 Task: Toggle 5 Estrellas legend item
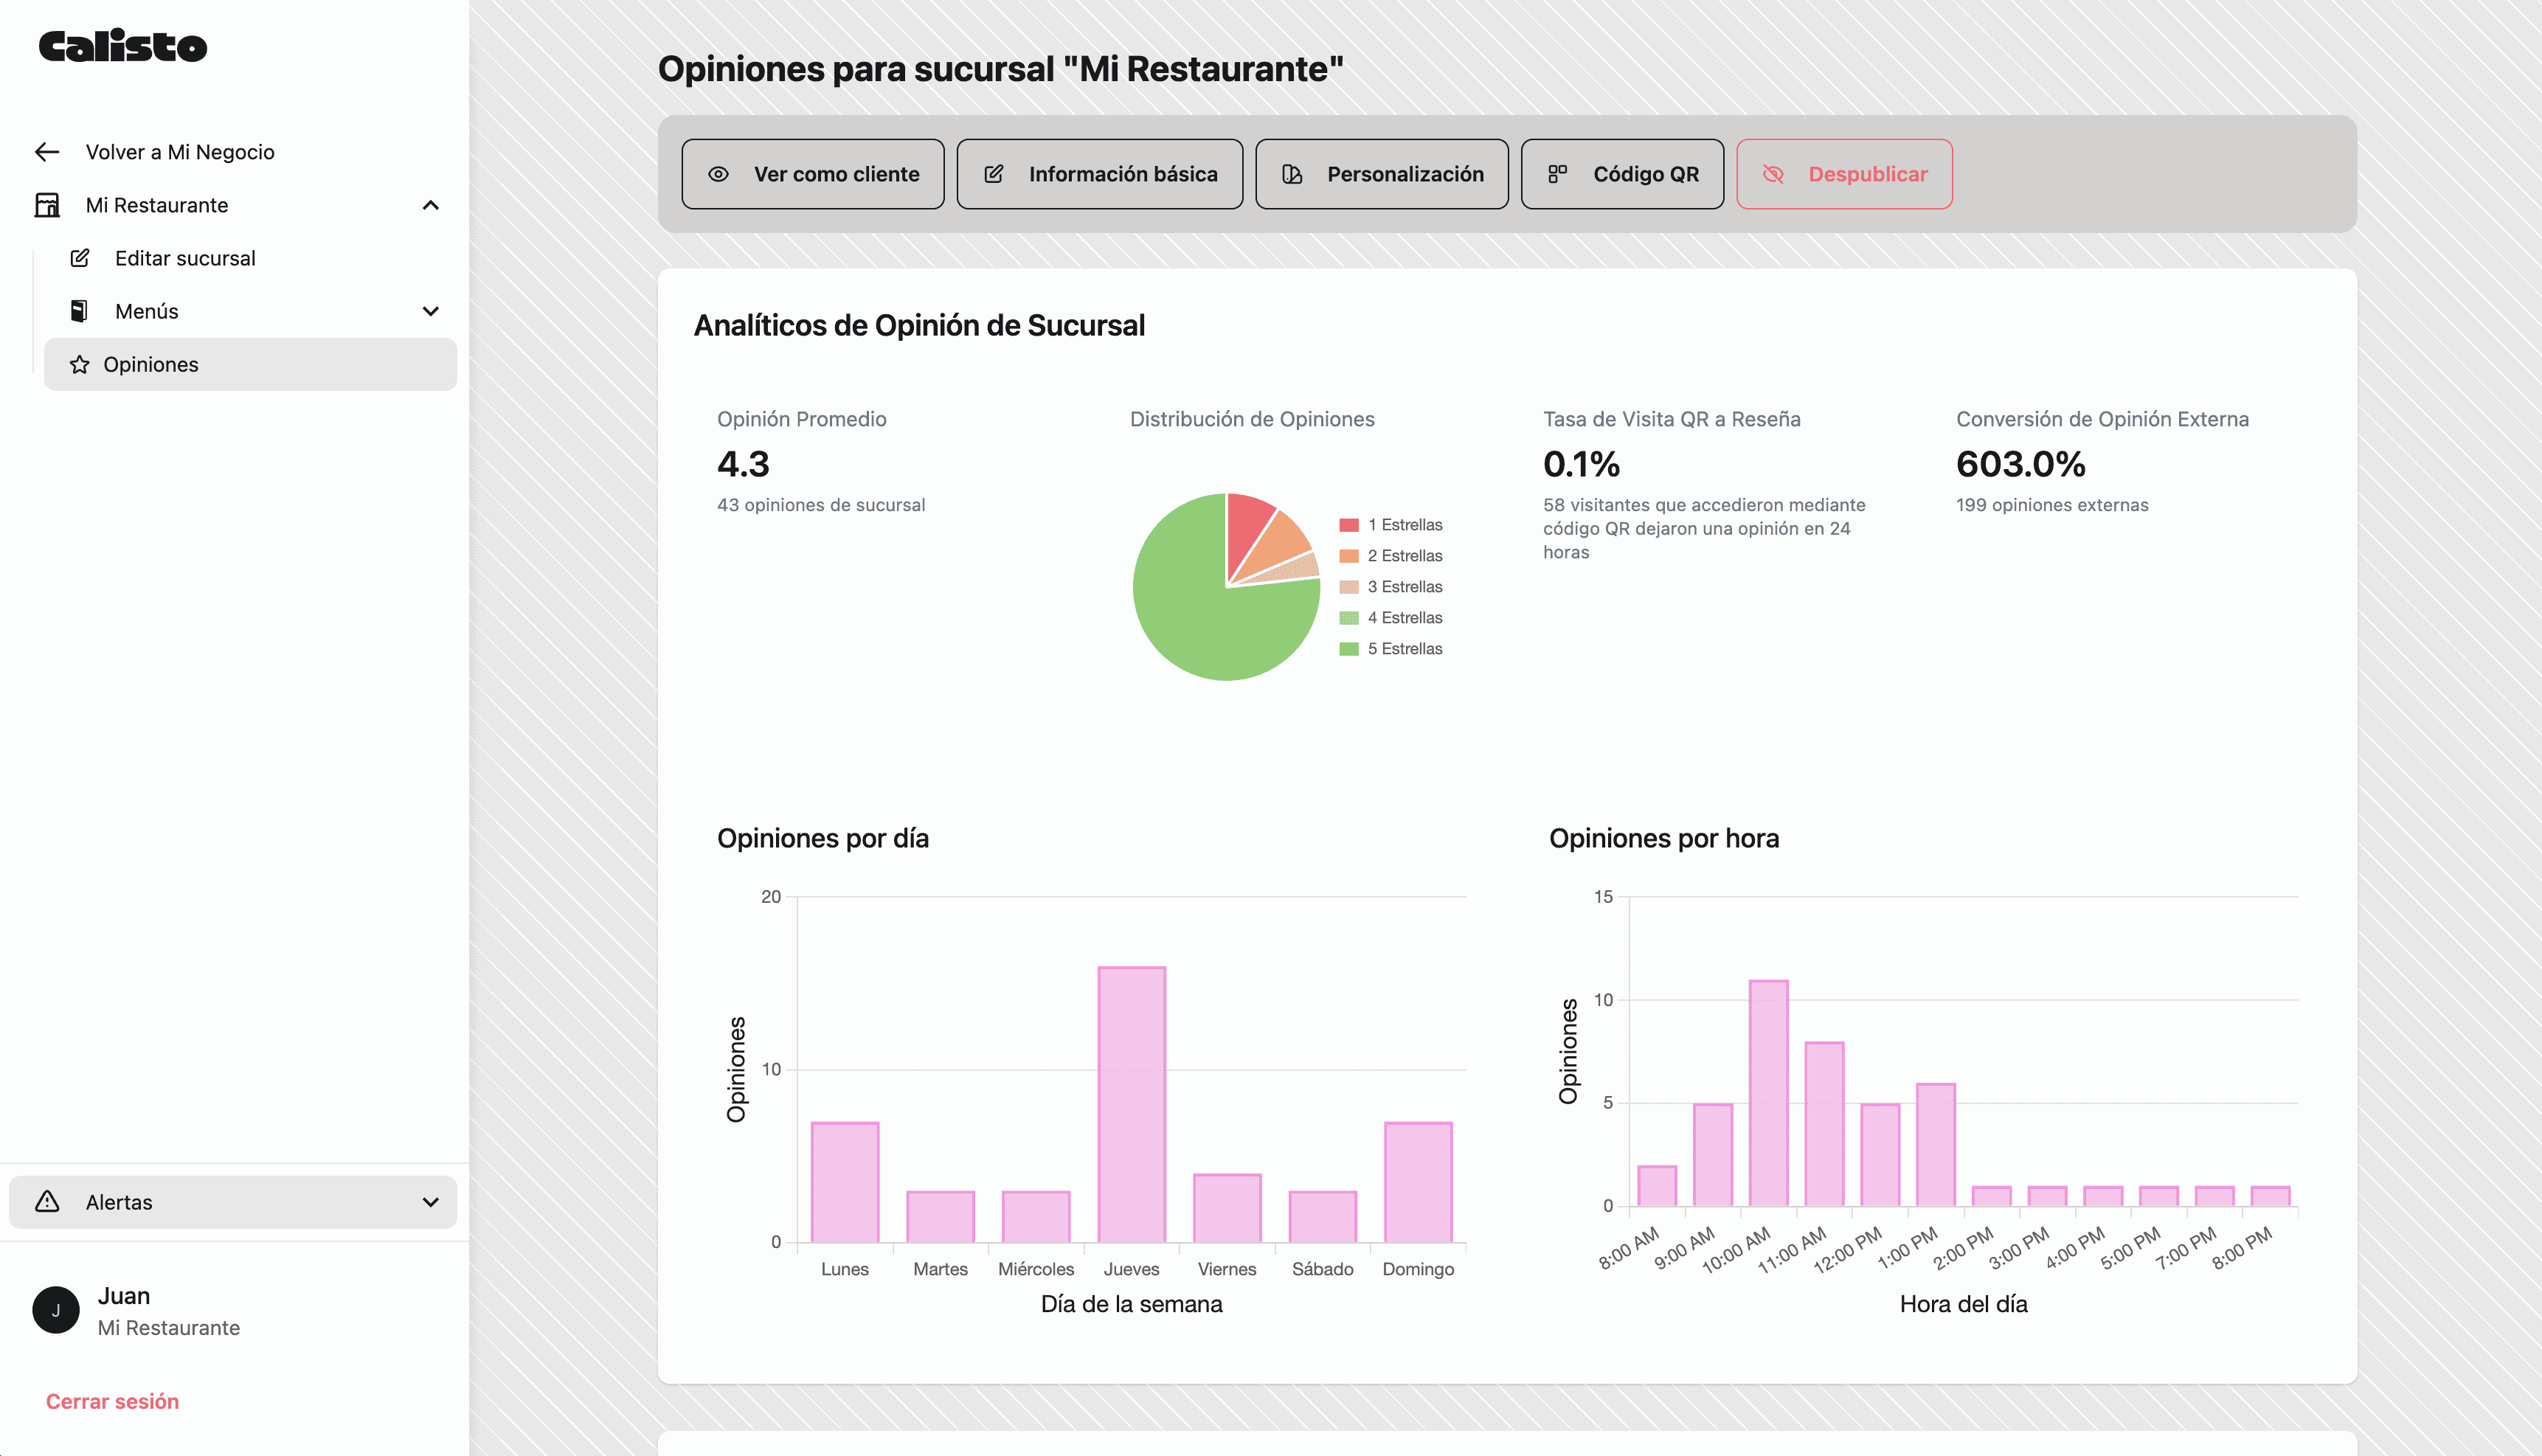click(x=1404, y=649)
